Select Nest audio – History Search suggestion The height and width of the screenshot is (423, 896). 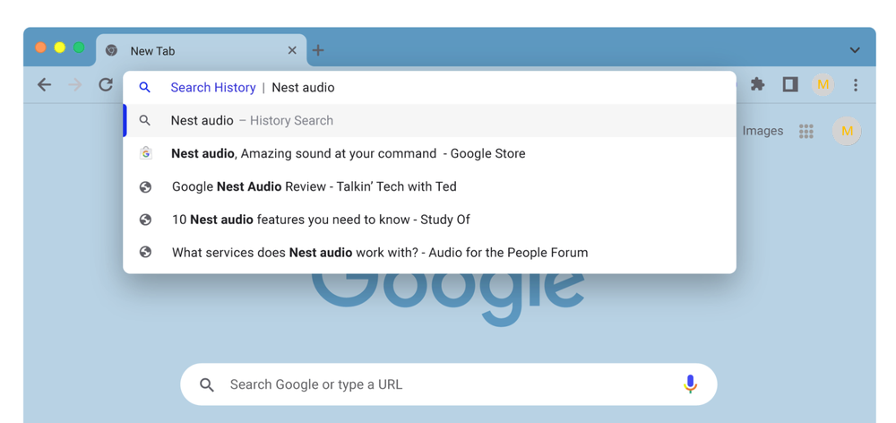click(430, 121)
